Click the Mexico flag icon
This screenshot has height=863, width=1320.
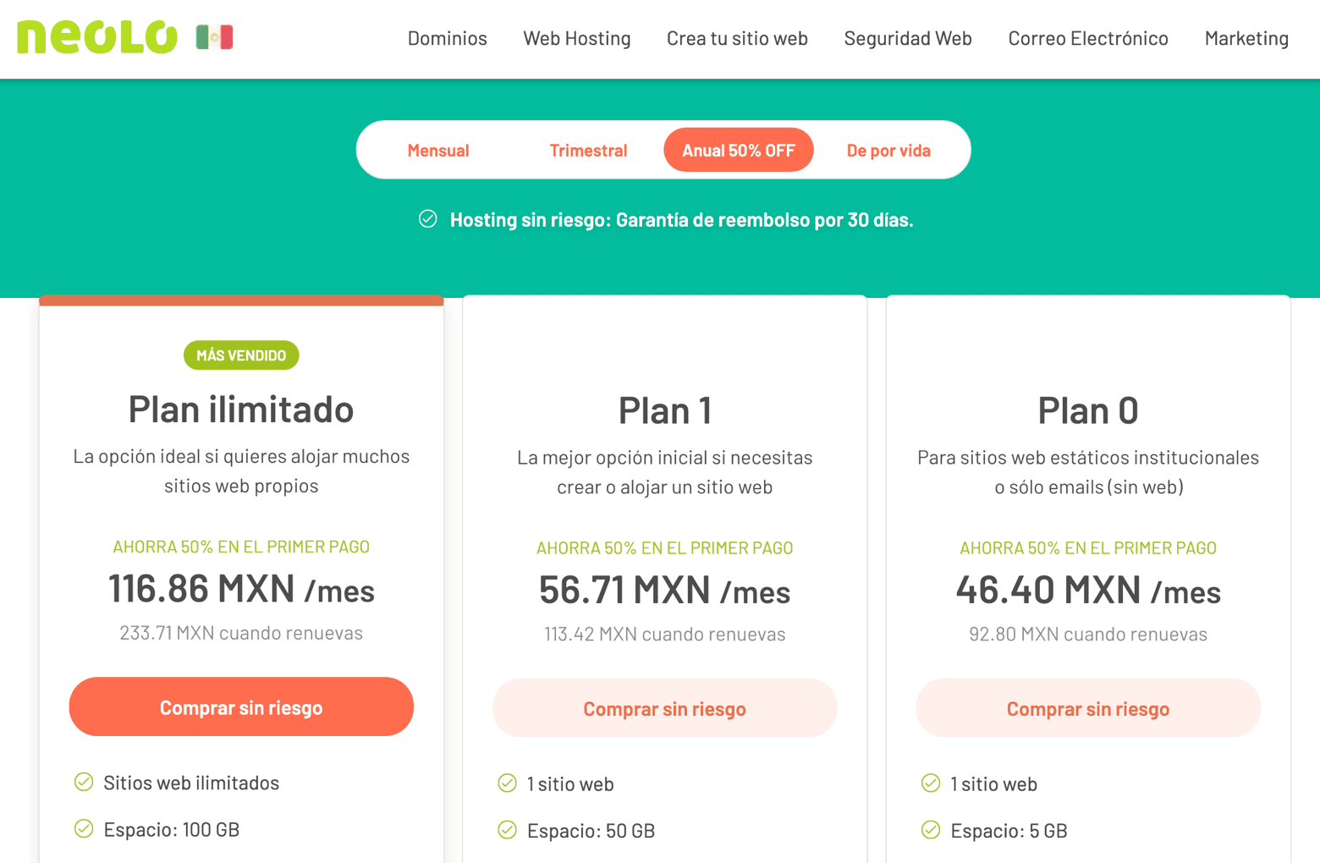tap(214, 37)
